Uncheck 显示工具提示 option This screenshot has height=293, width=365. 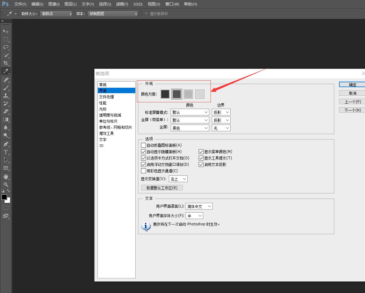[201, 158]
